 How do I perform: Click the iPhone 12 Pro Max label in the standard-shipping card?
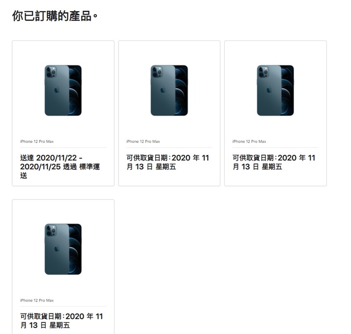click(37, 141)
